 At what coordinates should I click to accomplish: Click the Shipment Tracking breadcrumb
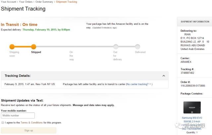click(67, 2)
